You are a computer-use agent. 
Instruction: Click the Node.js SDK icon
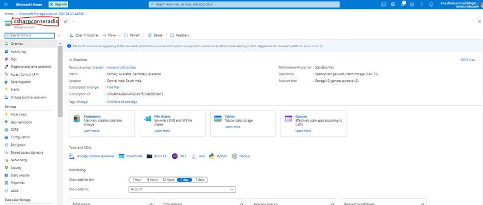[235, 156]
